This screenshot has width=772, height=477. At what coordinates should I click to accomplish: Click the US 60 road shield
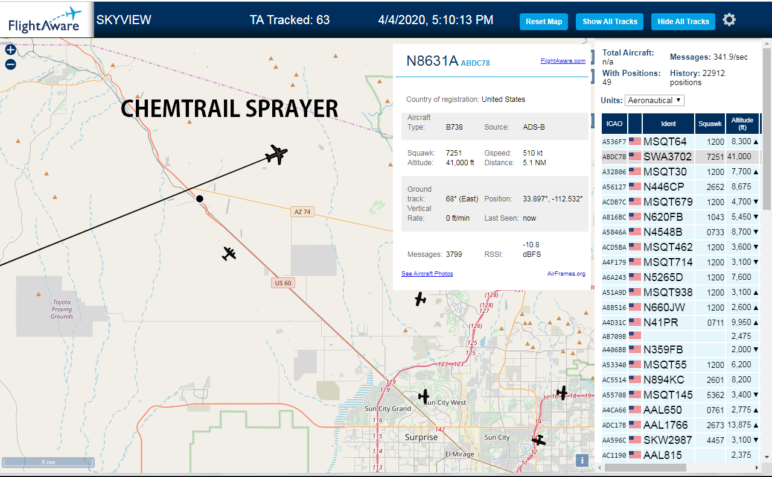[282, 283]
